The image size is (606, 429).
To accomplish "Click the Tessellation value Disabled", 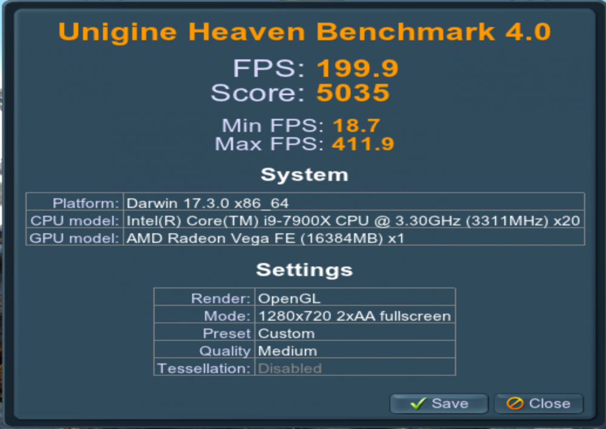I will point(290,368).
